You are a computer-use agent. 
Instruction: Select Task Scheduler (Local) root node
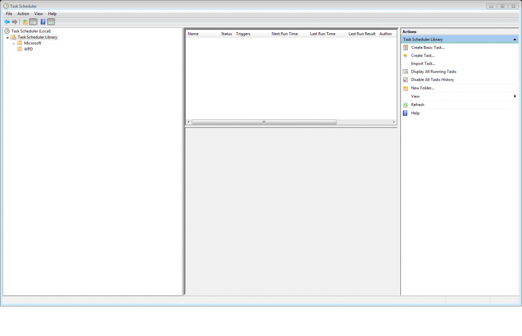(31, 31)
